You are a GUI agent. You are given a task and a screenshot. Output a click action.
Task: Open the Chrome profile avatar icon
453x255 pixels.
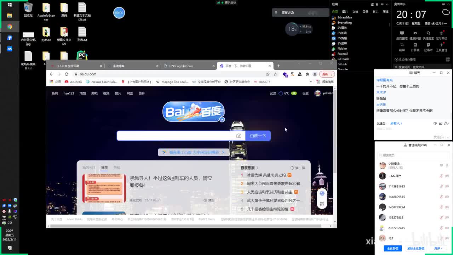pos(315,74)
